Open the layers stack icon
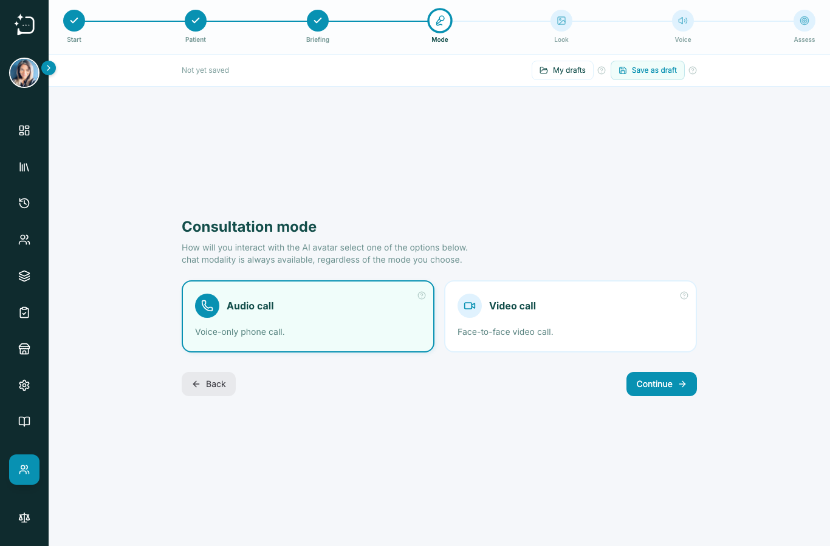Viewport: 830px width, 546px height. [24, 276]
